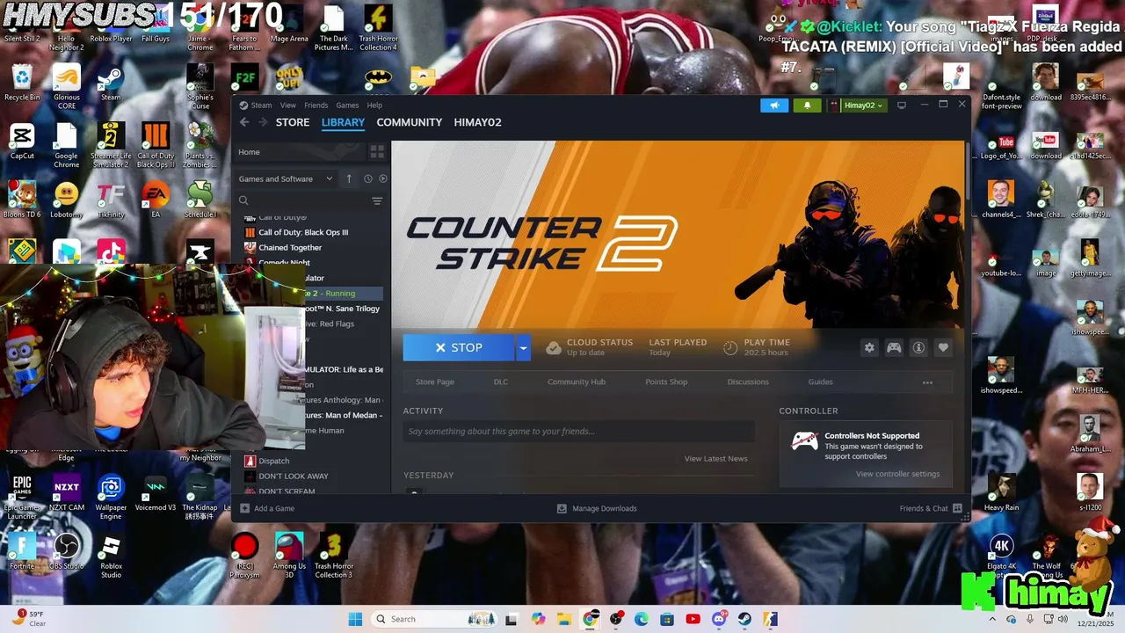
Task: Open Steam notifications bell
Action: (x=808, y=105)
